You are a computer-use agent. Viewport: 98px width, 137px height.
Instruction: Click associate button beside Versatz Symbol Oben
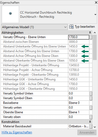(91, 98)
